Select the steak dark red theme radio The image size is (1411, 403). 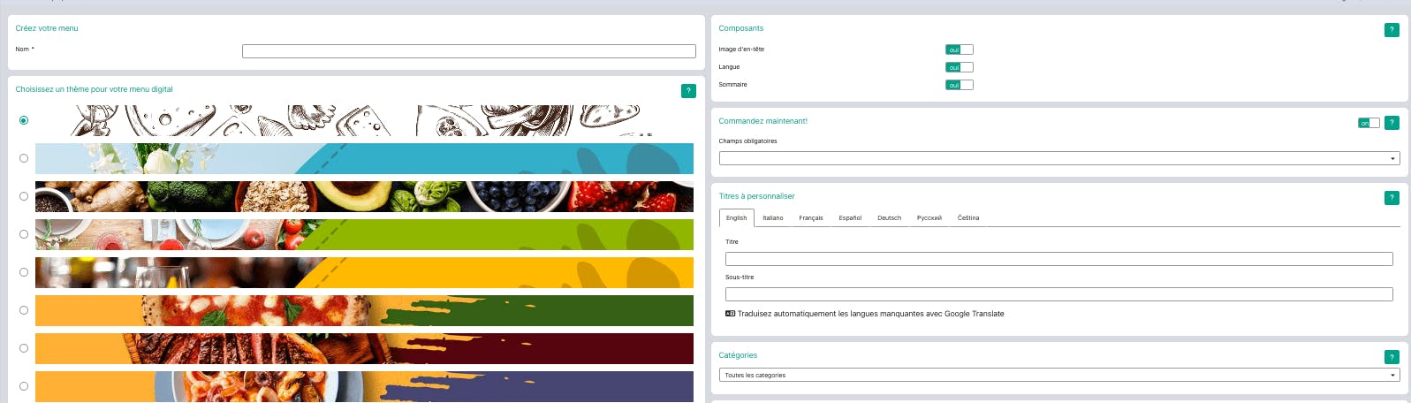pos(24,348)
